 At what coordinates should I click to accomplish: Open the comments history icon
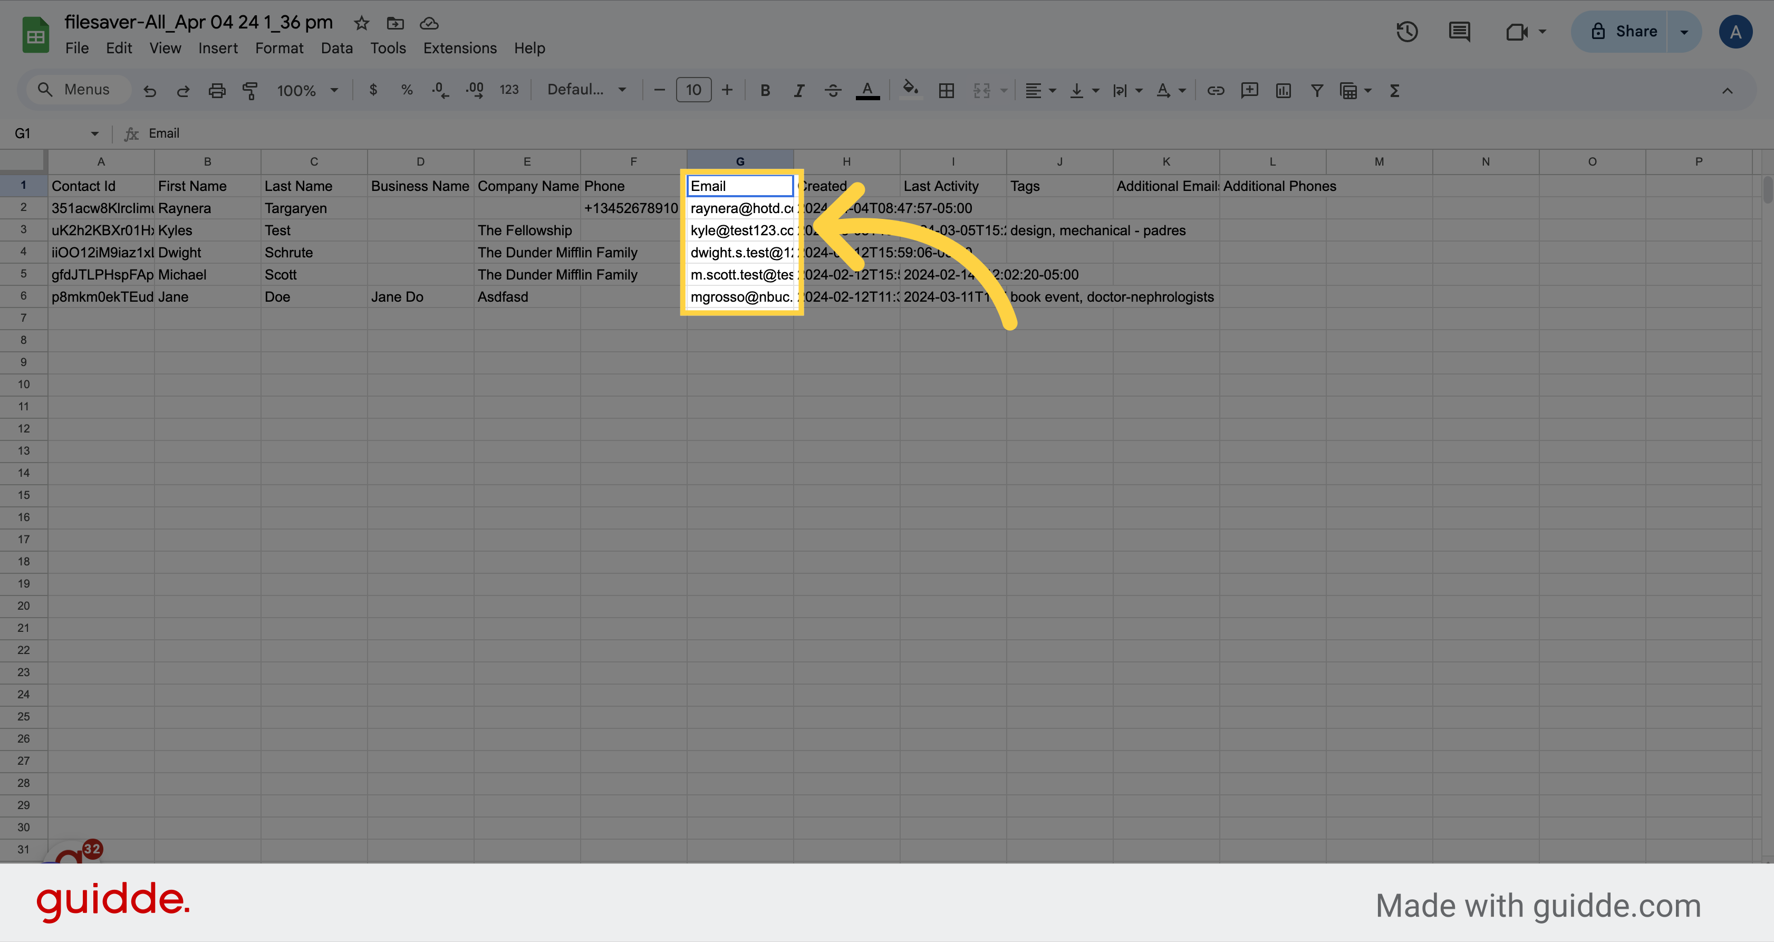(1459, 32)
